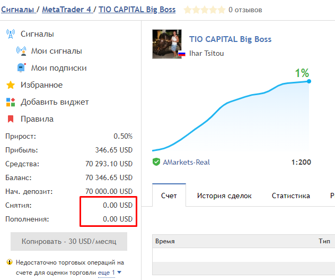
Task: Select Добавить виджет sidebar item
Action: pos(55,102)
